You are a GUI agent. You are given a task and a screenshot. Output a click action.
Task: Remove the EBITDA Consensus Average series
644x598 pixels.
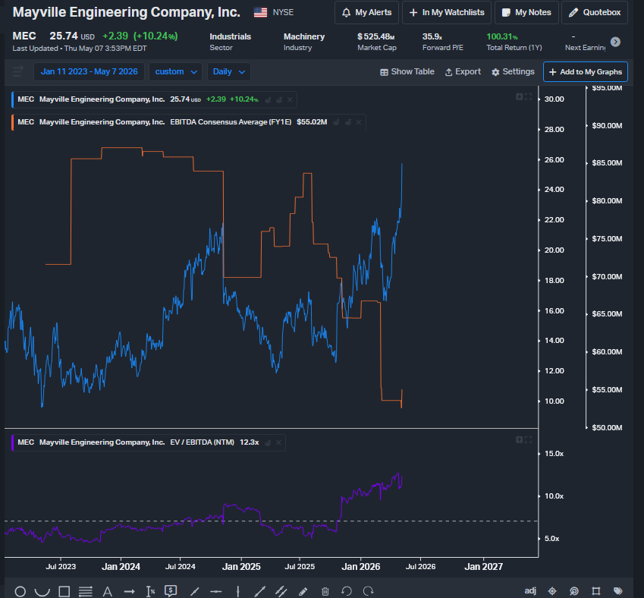tap(359, 122)
